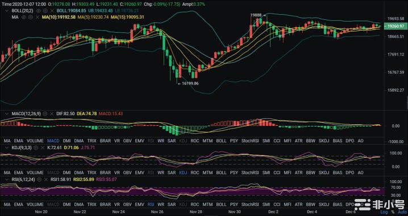Click the 19888 high price marker
Image resolution: width=408 pixels, height=216 pixels.
point(256,15)
